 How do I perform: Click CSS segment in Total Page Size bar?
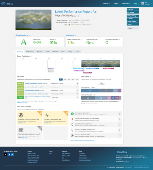pos(115,90)
